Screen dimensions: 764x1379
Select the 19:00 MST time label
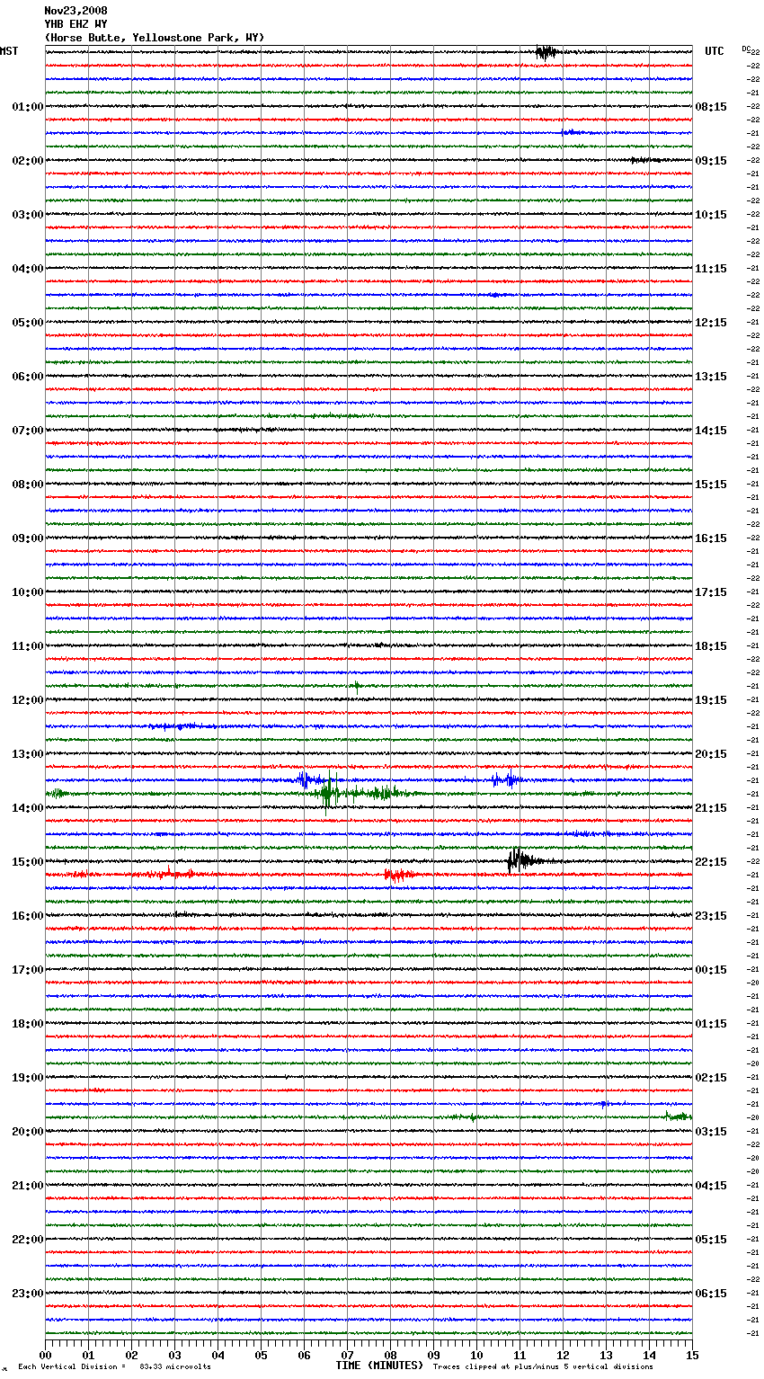(x=28, y=1078)
